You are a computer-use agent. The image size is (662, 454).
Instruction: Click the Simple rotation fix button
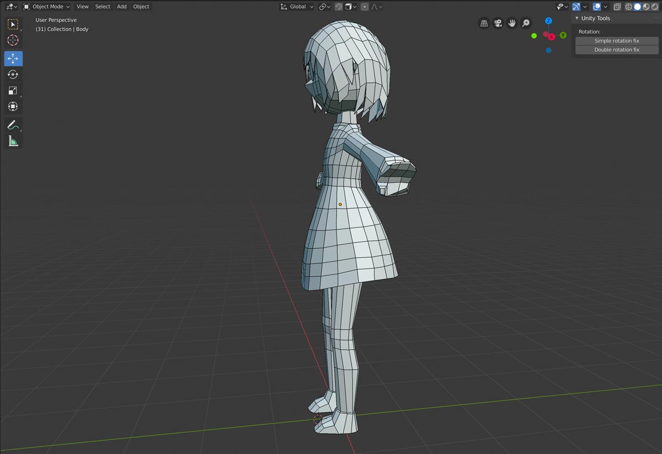point(617,41)
